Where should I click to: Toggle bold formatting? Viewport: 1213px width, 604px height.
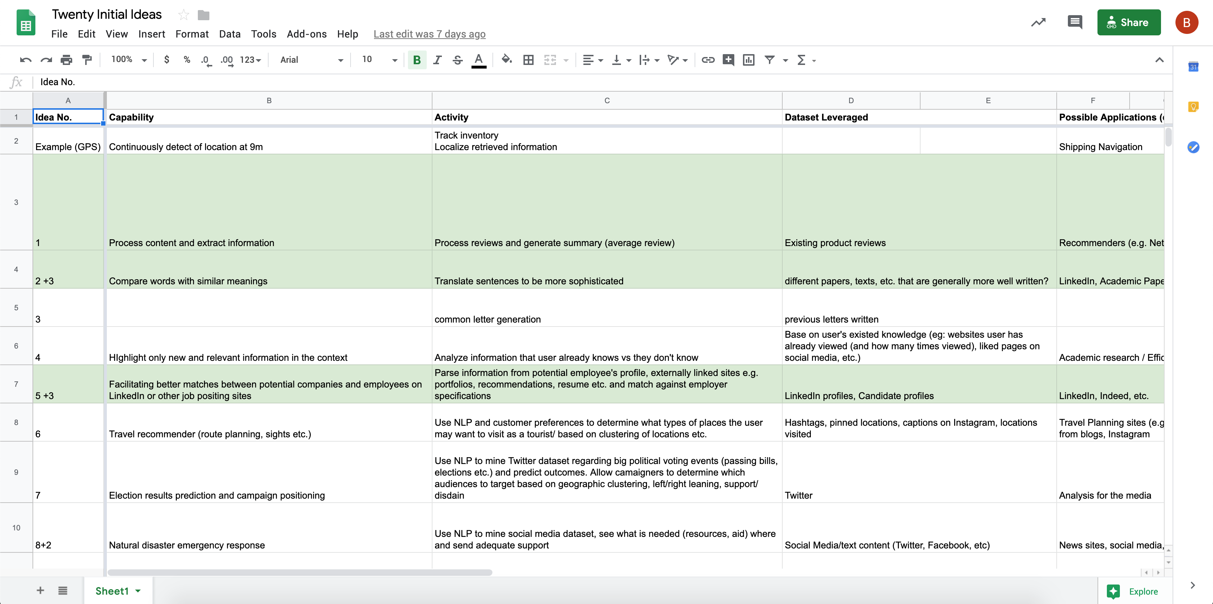pos(417,60)
